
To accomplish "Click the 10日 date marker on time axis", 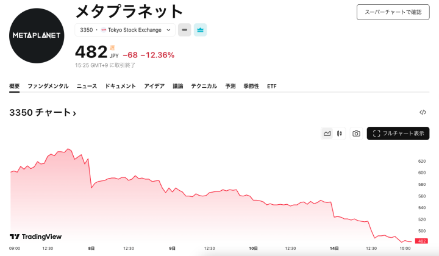I will (253, 249).
